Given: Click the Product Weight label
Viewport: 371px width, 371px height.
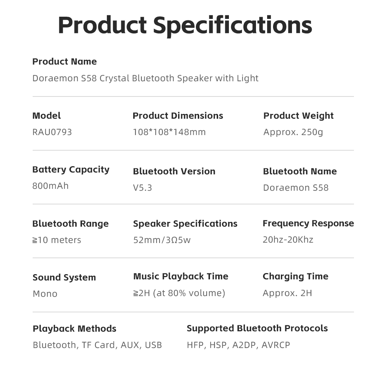Looking at the screenshot, I should (x=298, y=116).
